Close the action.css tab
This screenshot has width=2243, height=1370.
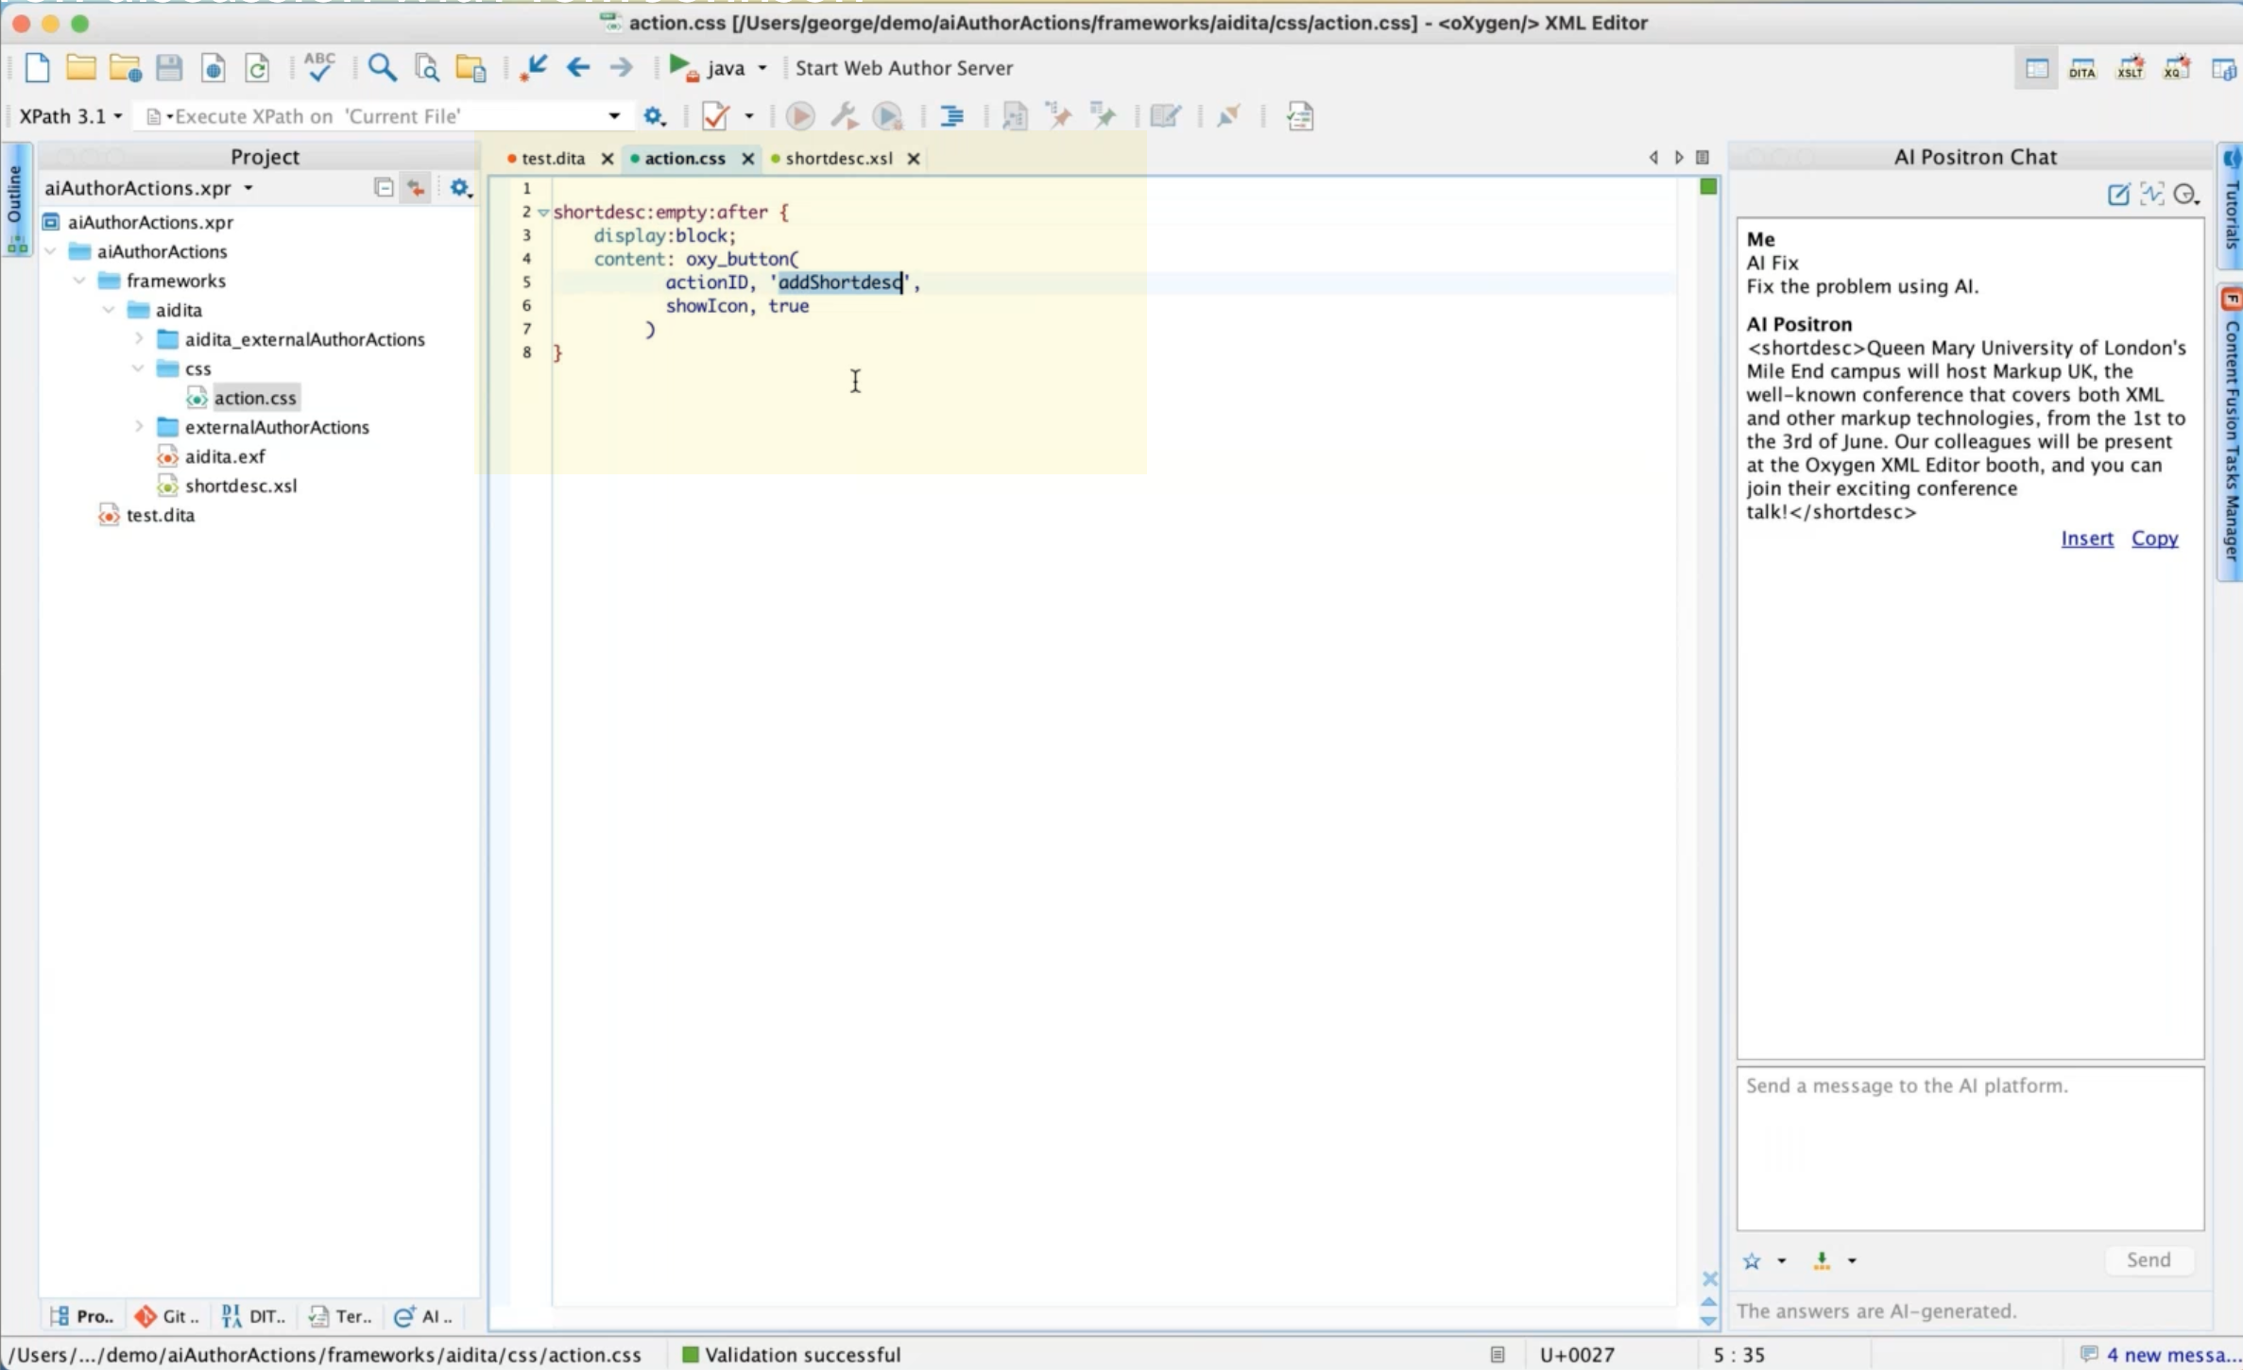pyautogui.click(x=747, y=159)
